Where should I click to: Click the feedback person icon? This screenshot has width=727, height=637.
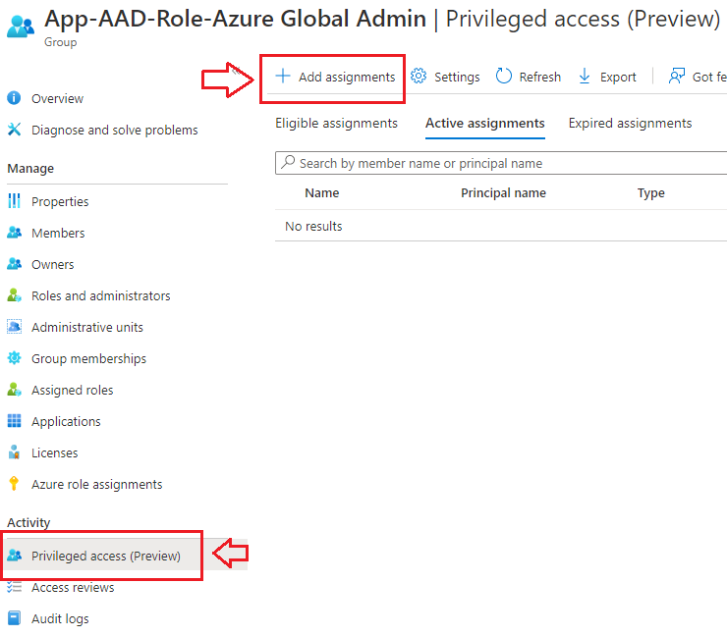[x=677, y=76]
